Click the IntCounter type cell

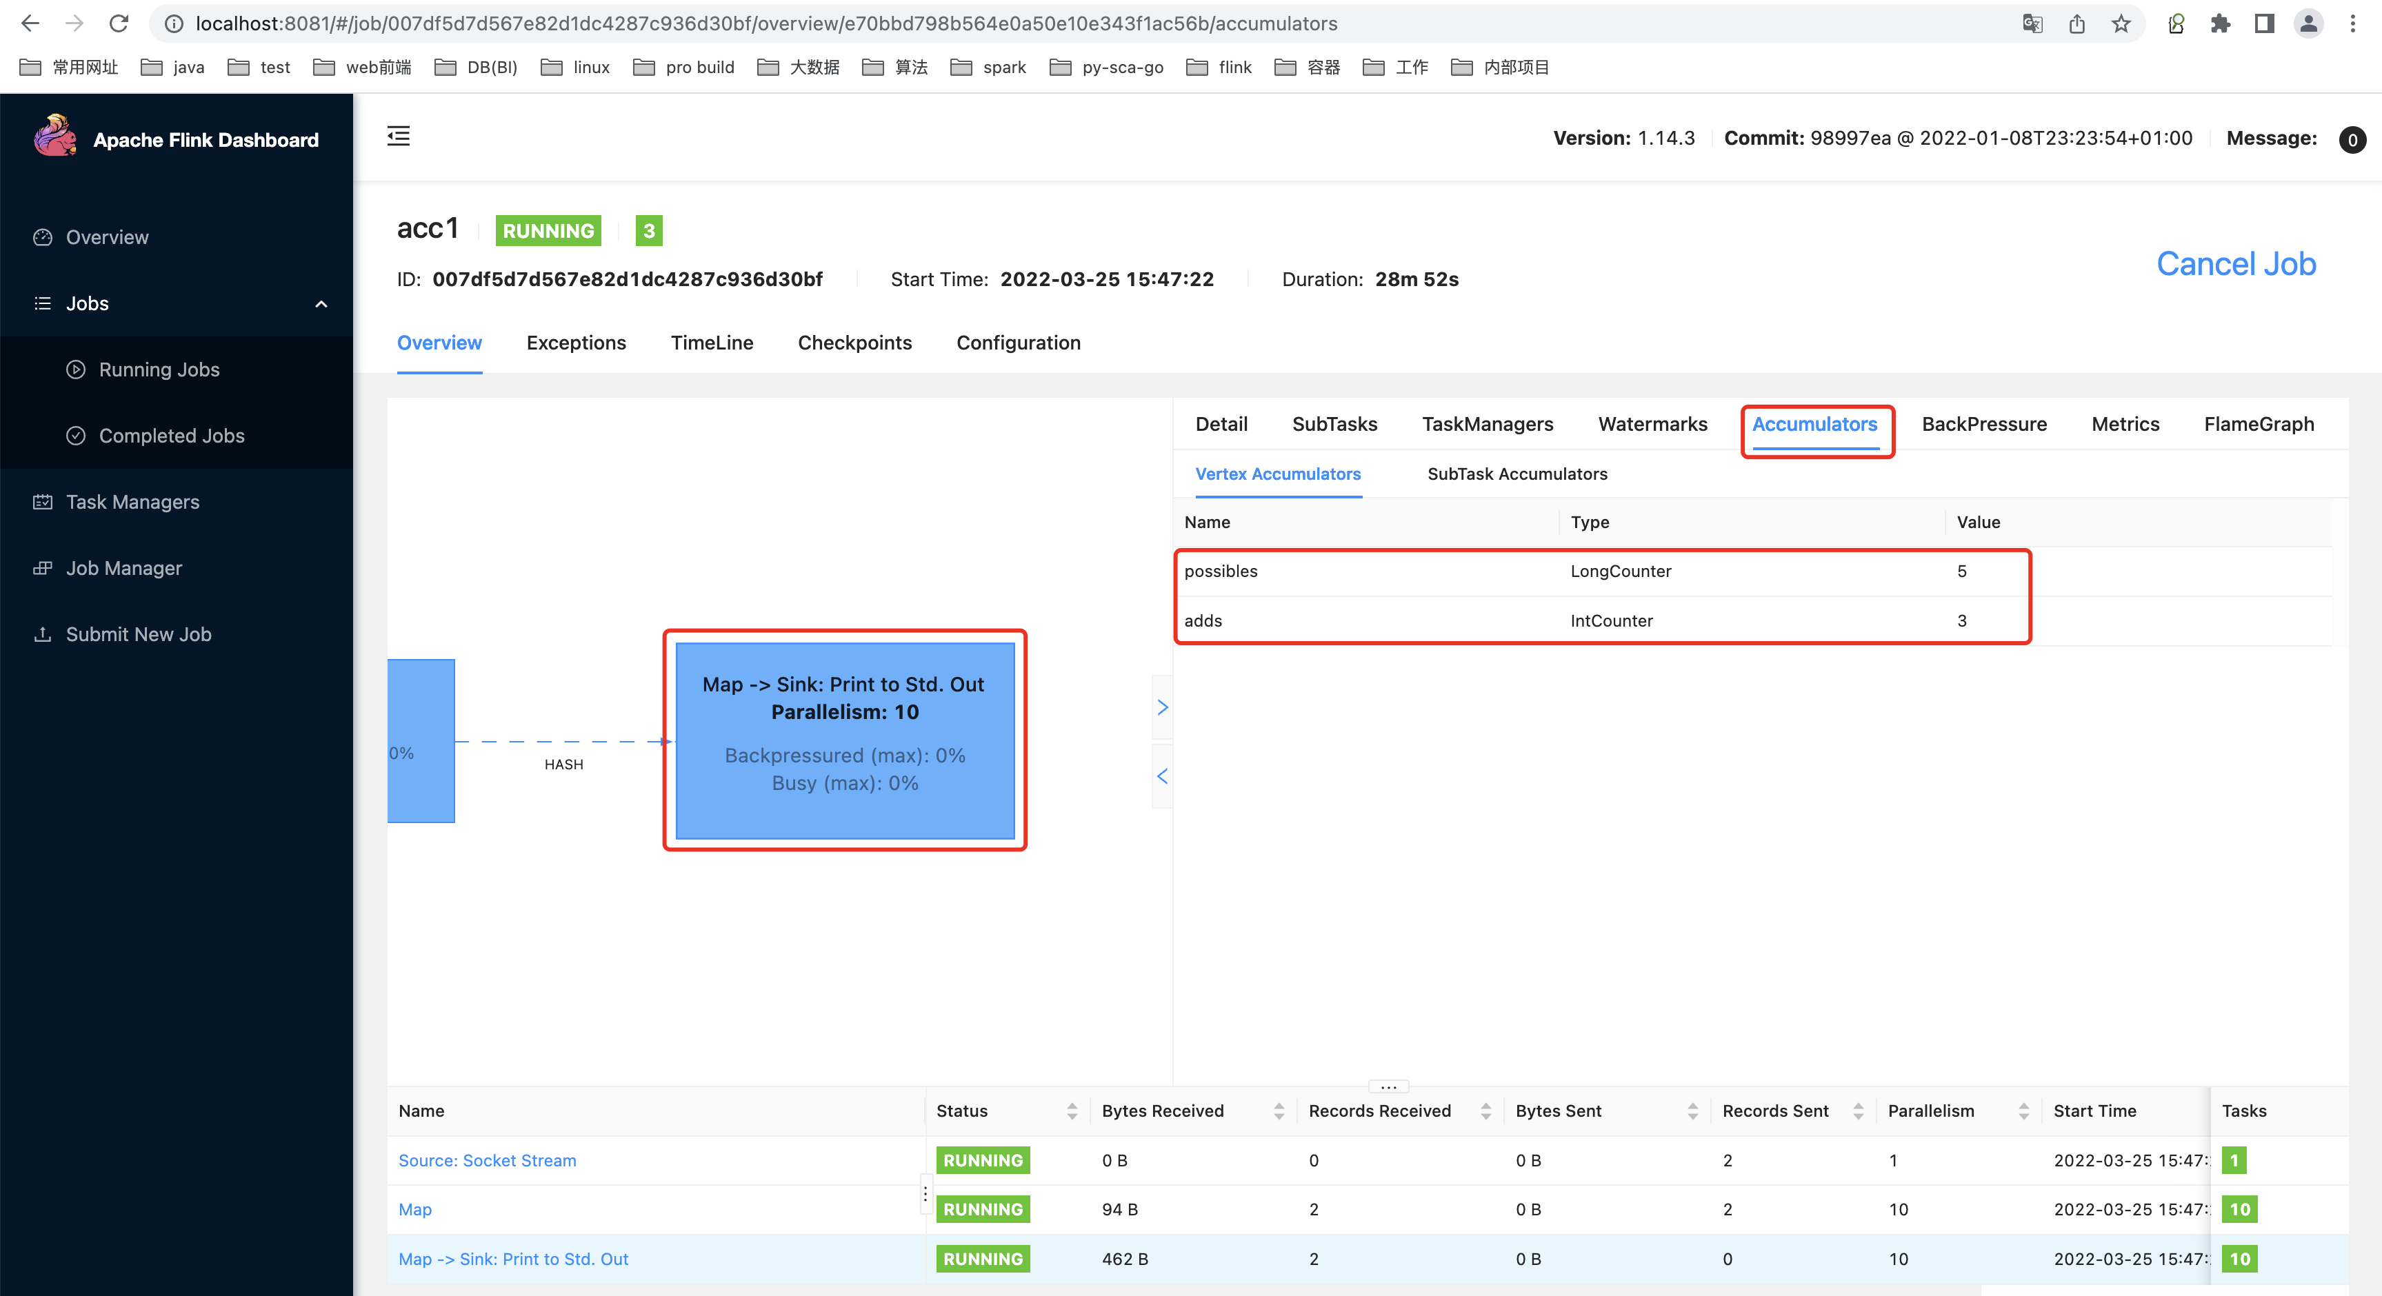(1612, 621)
